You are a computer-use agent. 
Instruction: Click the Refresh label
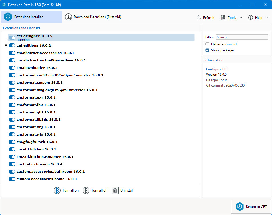(209, 18)
